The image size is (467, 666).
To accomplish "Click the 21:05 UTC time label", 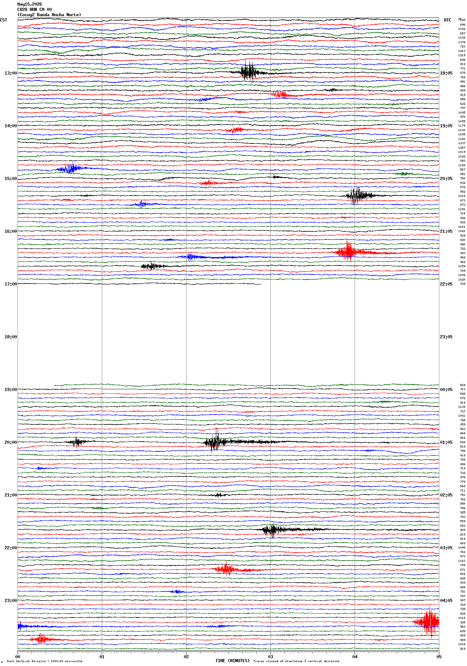I will point(446,231).
